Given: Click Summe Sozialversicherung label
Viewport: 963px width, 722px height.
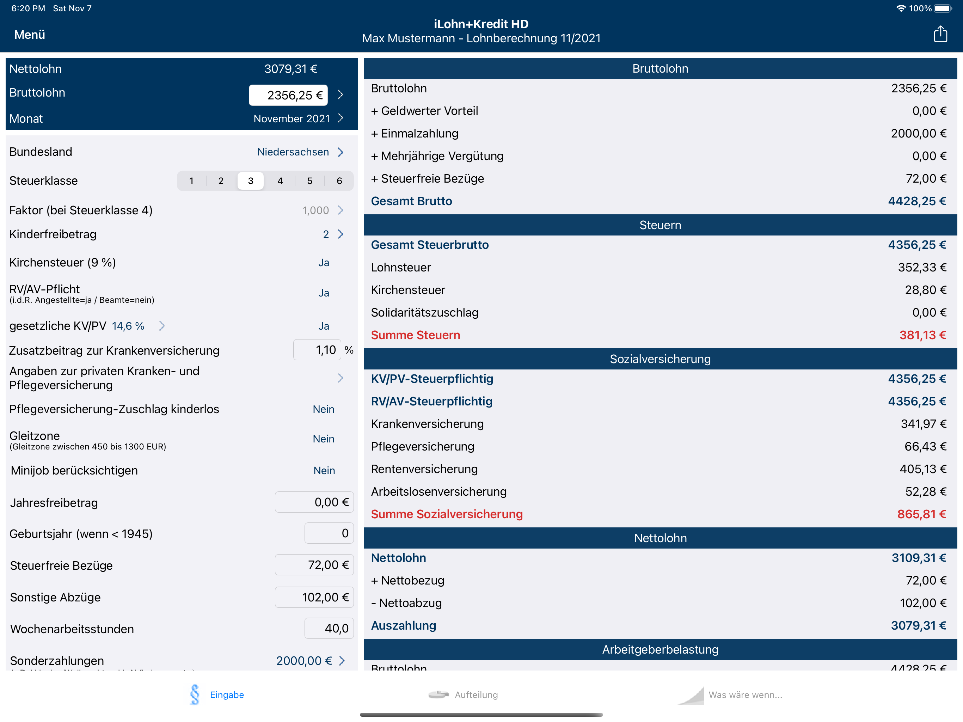Looking at the screenshot, I should click(x=447, y=514).
